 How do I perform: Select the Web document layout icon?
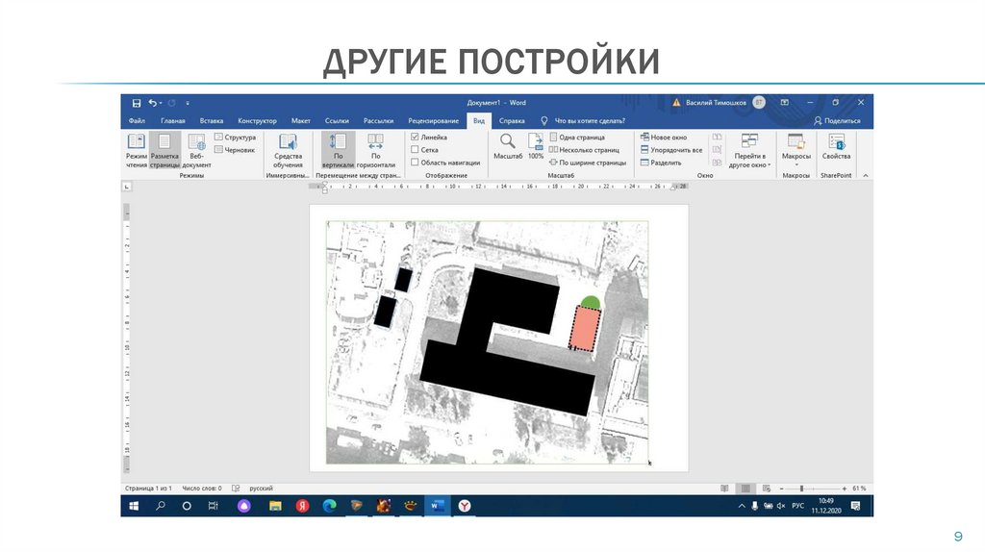point(196,150)
